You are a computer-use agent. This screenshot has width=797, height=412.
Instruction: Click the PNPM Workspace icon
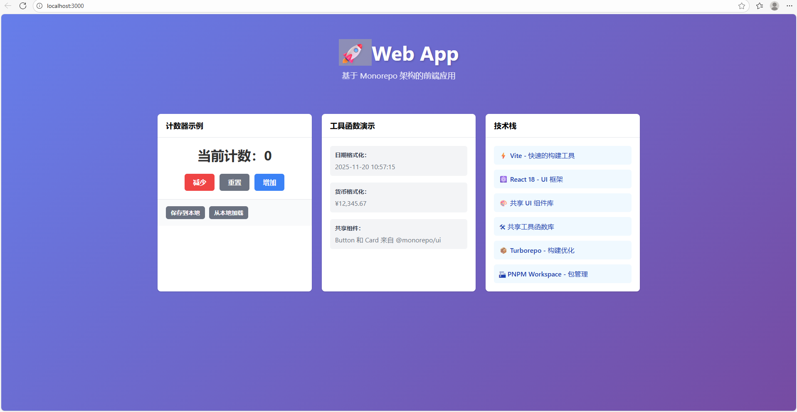[502, 274]
